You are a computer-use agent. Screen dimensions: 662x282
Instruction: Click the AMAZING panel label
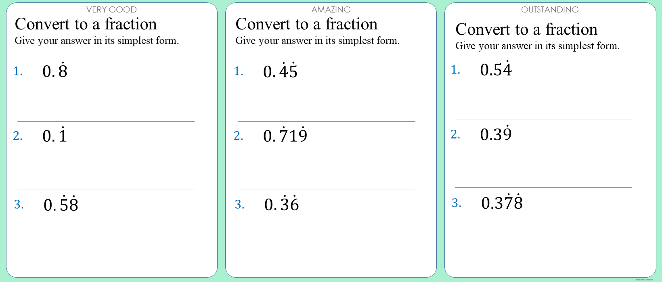click(331, 10)
